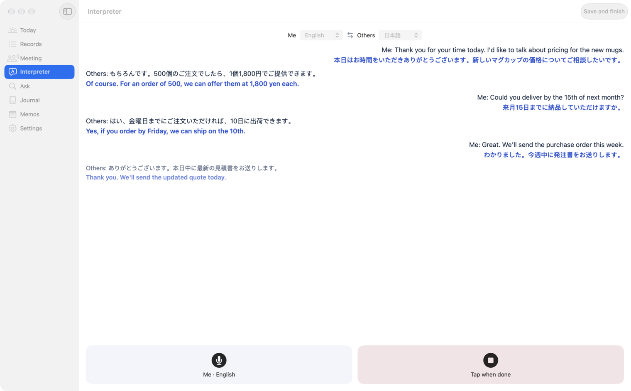This screenshot has width=631, height=391.
Task: Click the Save and finish button
Action: [x=604, y=11]
